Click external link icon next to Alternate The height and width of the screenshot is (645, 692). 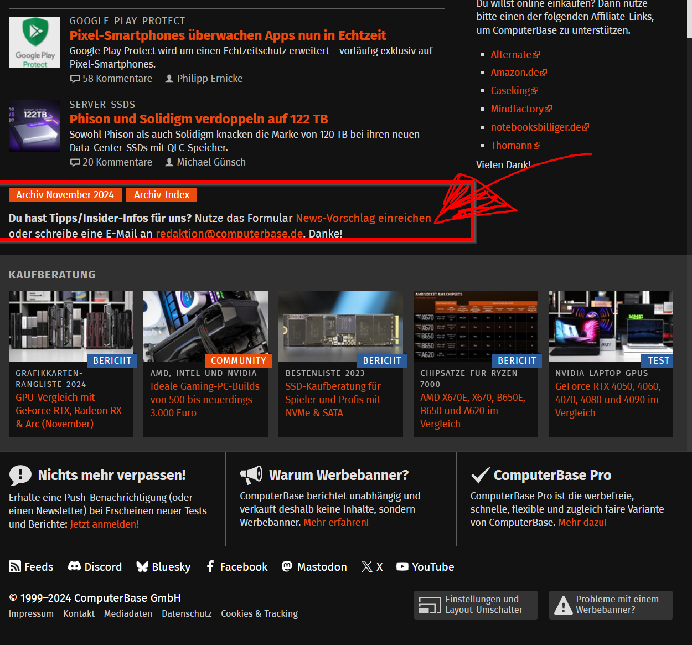click(536, 55)
